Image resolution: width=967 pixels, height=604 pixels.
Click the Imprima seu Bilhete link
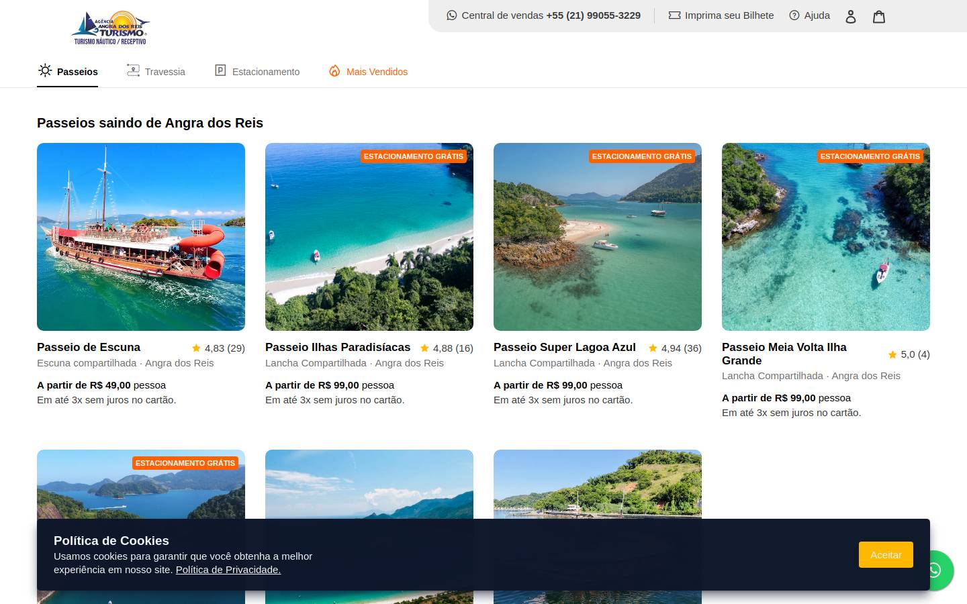721,15
